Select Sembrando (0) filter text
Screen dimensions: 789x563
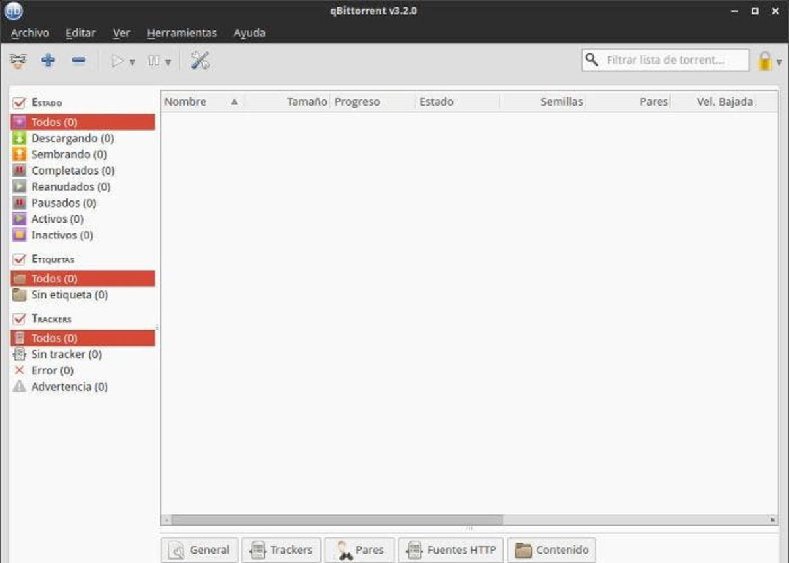pos(69,154)
